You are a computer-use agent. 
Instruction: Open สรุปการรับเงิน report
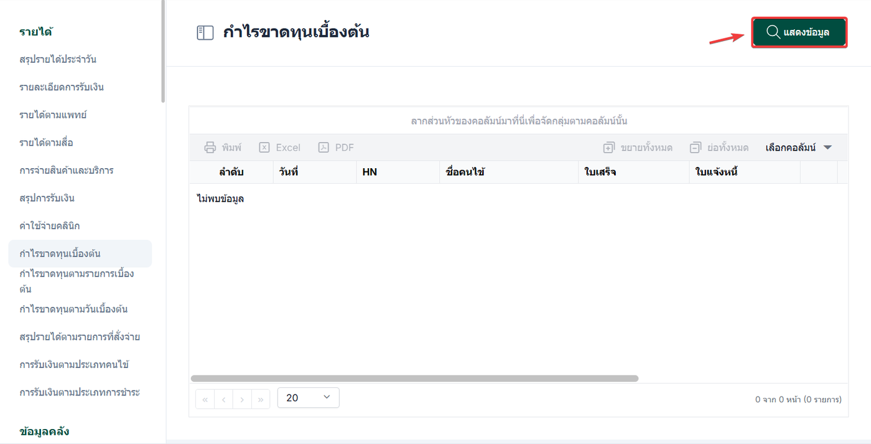click(47, 198)
